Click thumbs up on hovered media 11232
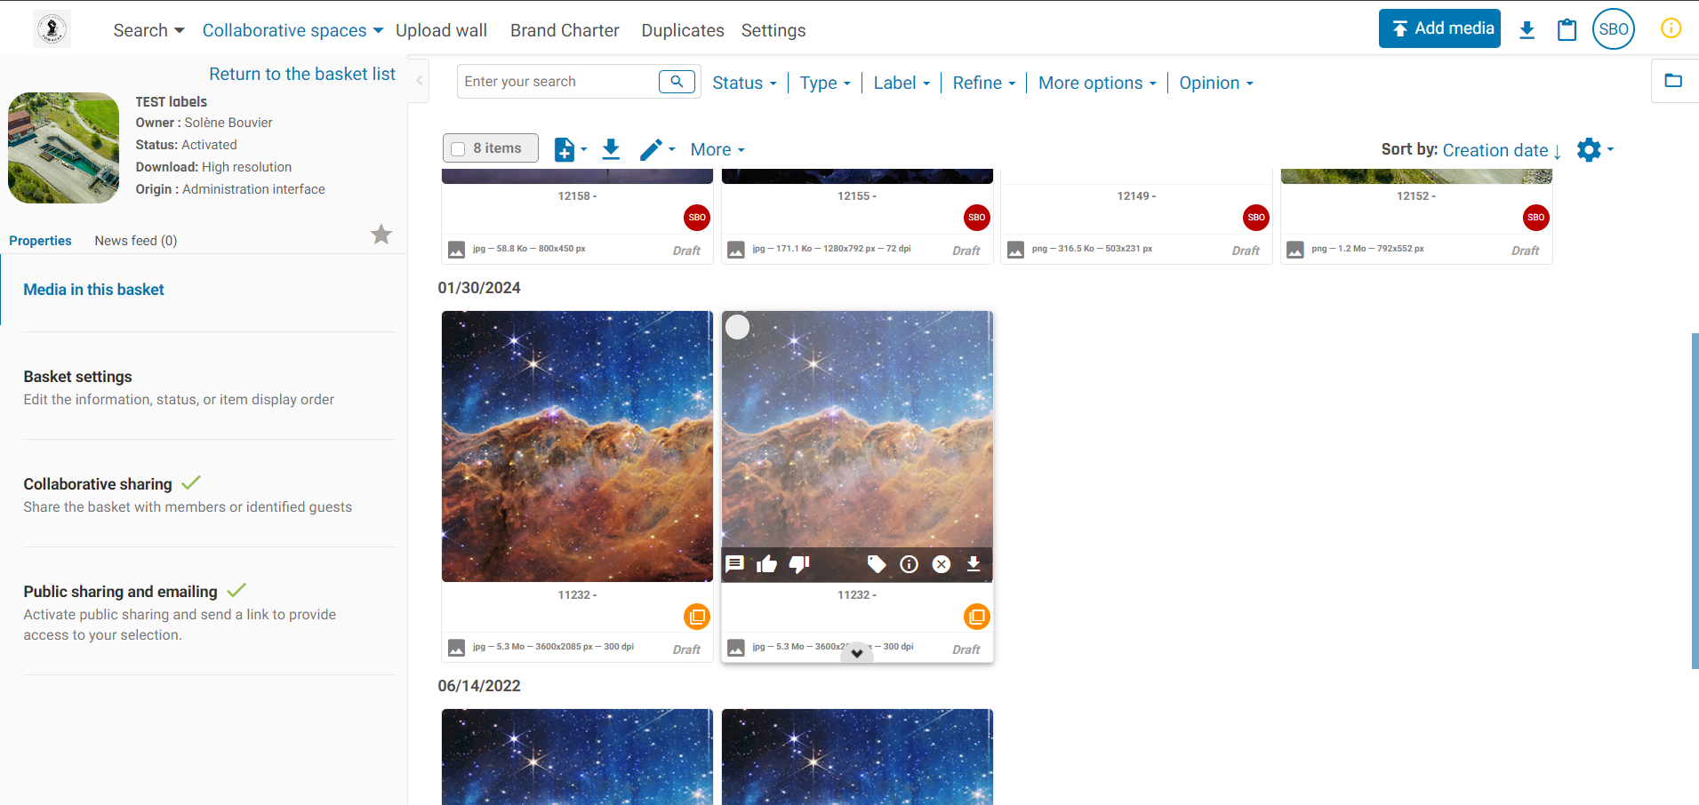1699x805 pixels. (766, 564)
